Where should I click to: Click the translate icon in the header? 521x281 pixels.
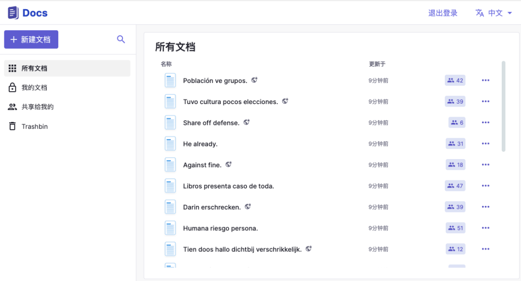coord(480,13)
